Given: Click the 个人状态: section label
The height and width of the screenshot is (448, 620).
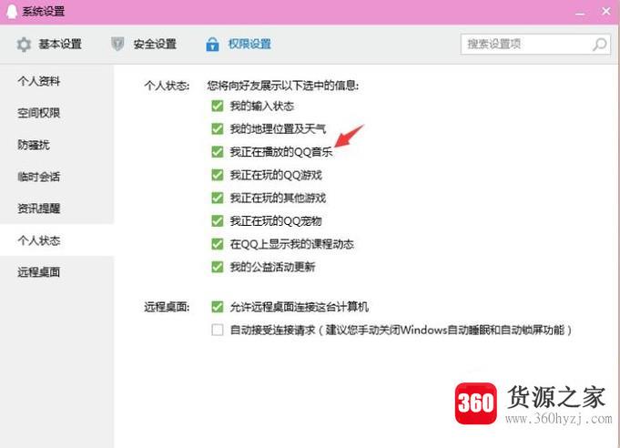Looking at the screenshot, I should [167, 86].
